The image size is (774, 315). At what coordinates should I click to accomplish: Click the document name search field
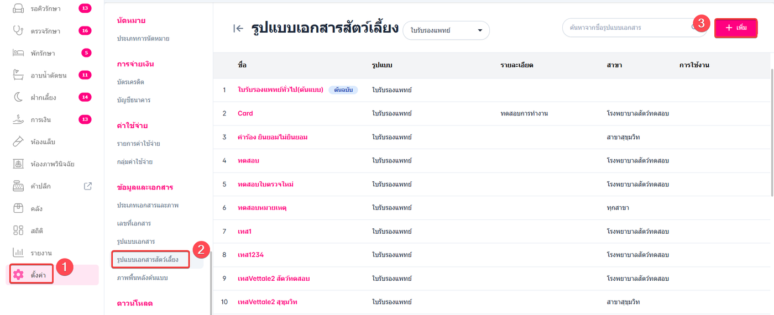[627, 28]
